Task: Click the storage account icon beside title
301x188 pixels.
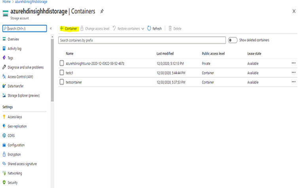Action: [6, 13]
